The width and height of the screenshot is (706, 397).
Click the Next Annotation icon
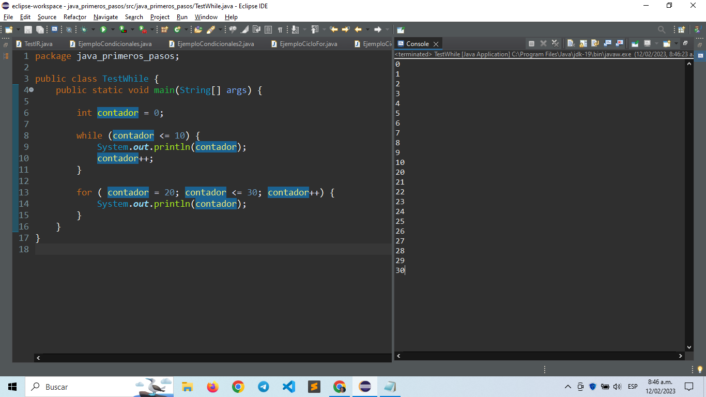pyautogui.click(x=295, y=29)
